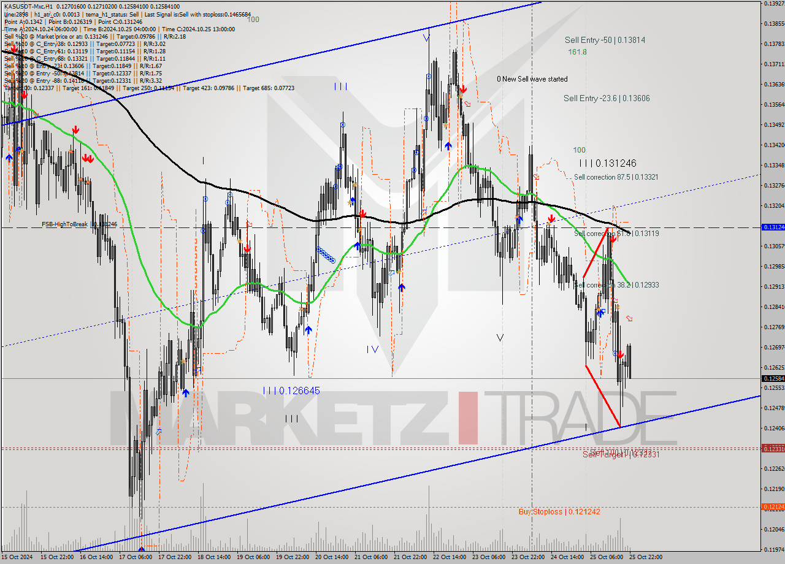Click the '19 Oct 06:00' time label
Image resolution: width=785 pixels, height=564 pixels.
click(254, 557)
